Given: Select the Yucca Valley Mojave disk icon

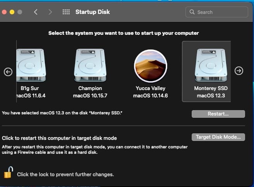Looking at the screenshot, I should (x=151, y=66).
